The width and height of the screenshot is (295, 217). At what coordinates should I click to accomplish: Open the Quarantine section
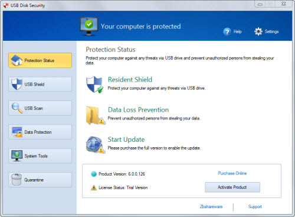pos(40,180)
